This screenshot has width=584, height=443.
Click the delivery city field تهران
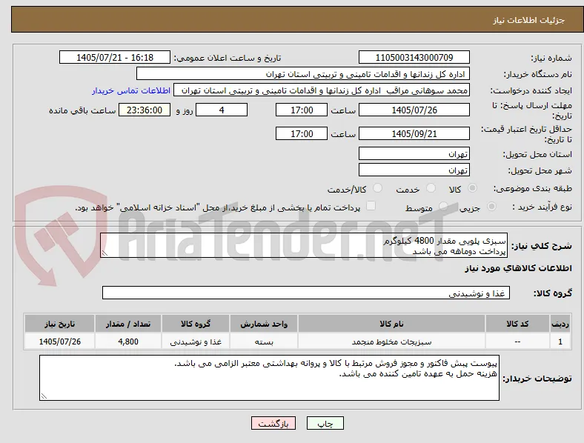coord(414,170)
